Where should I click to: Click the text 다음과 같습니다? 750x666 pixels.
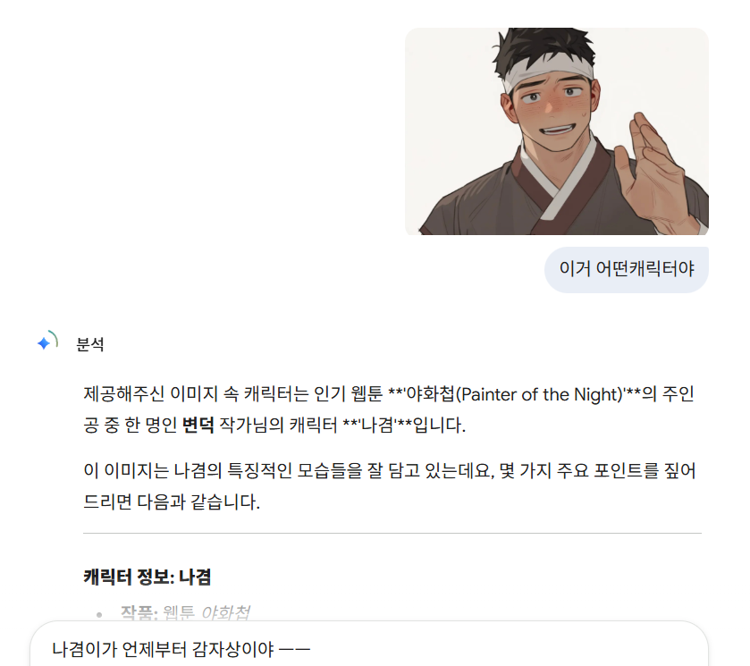pyautogui.click(x=198, y=502)
